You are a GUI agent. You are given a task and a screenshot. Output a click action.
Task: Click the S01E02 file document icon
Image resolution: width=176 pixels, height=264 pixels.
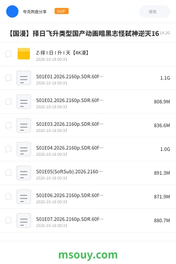[24, 102]
